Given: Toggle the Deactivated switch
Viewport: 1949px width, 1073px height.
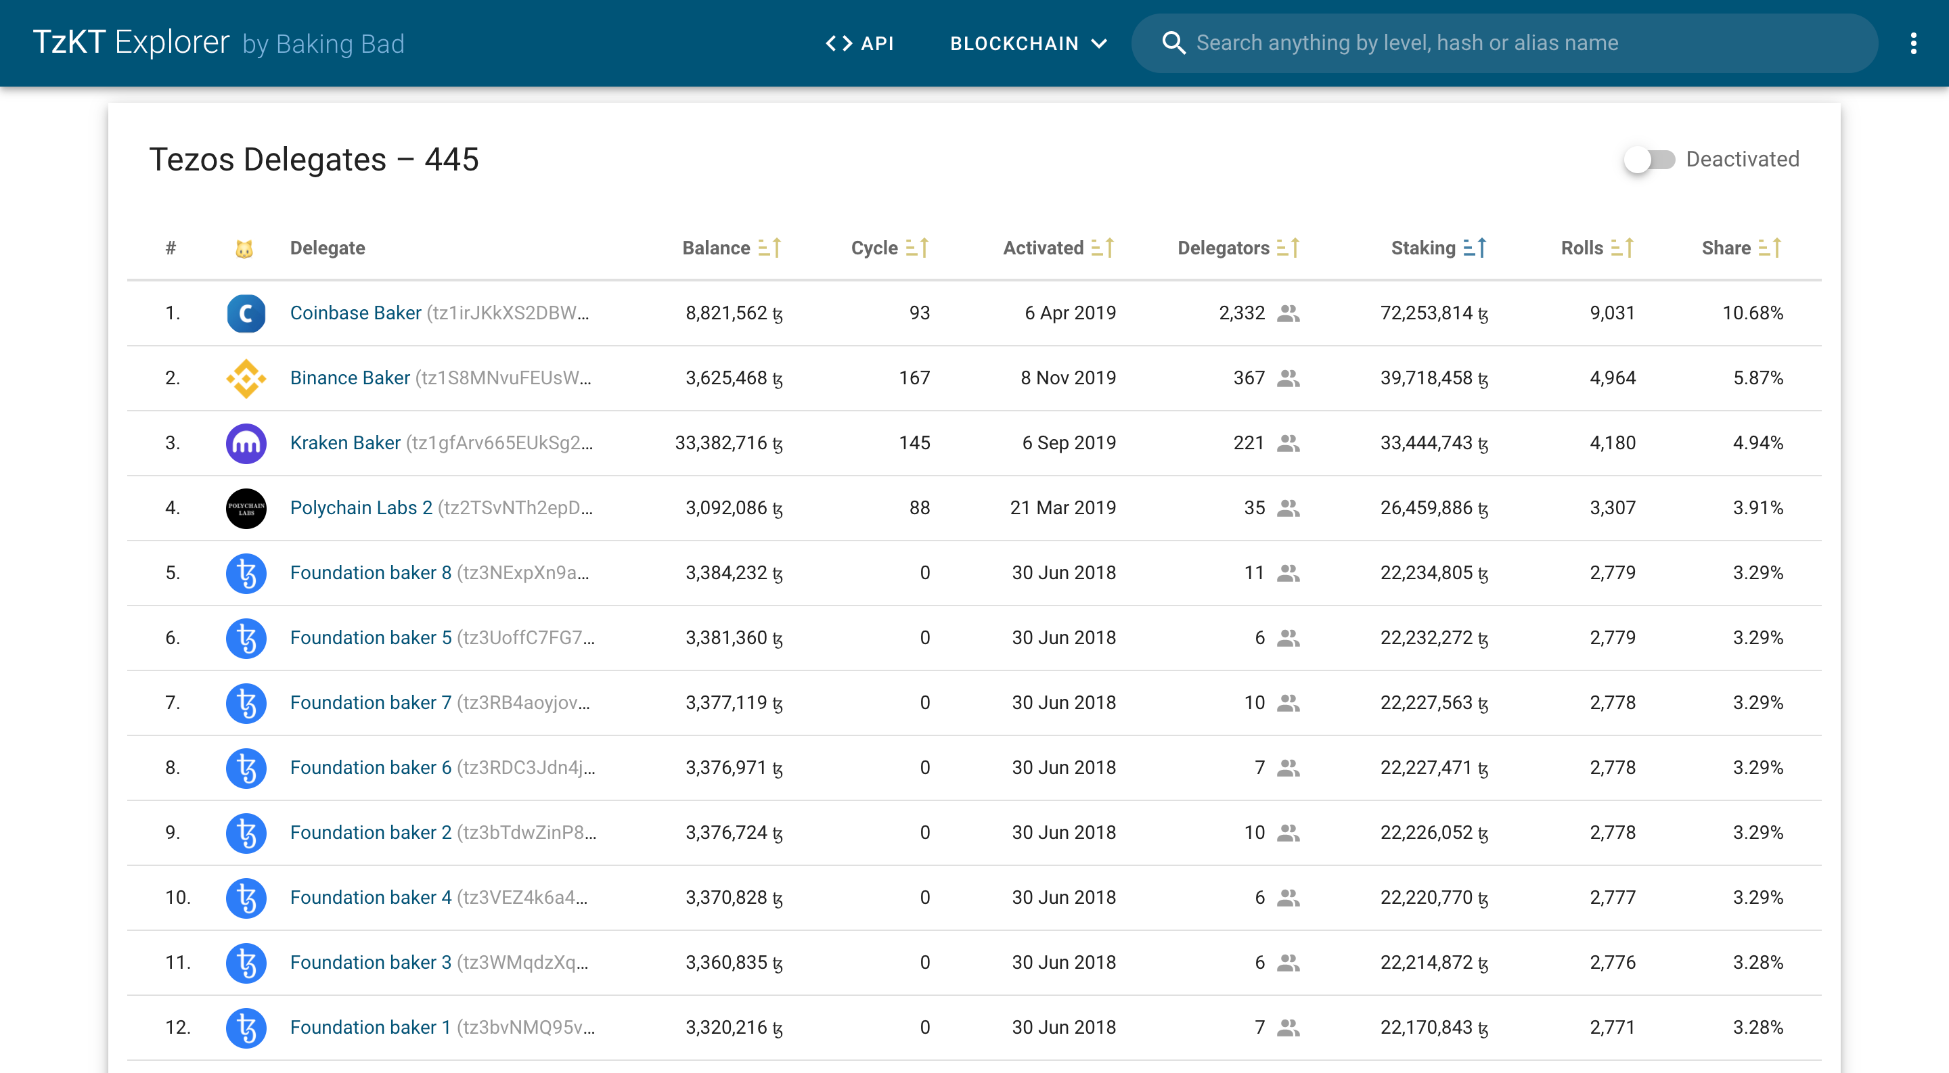Looking at the screenshot, I should point(1649,160).
